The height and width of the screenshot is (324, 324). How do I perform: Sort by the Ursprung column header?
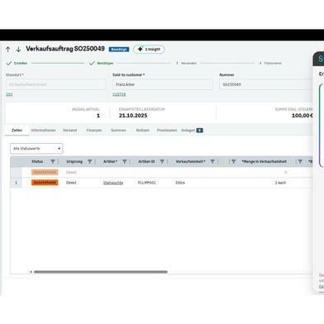[74, 161]
